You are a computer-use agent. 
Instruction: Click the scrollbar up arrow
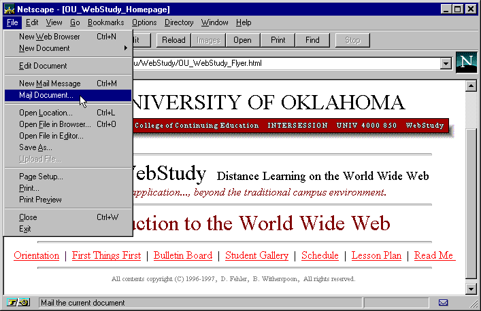click(x=471, y=86)
